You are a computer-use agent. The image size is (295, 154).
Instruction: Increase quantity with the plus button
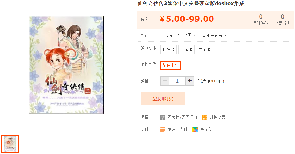[190, 81]
